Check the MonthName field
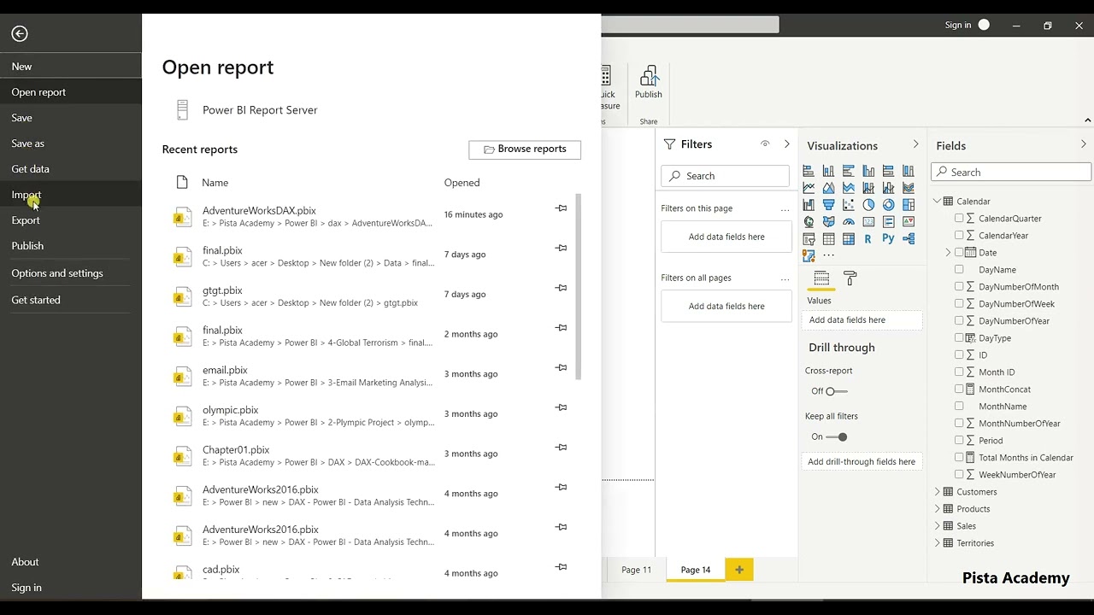The width and height of the screenshot is (1094, 615). 959,406
